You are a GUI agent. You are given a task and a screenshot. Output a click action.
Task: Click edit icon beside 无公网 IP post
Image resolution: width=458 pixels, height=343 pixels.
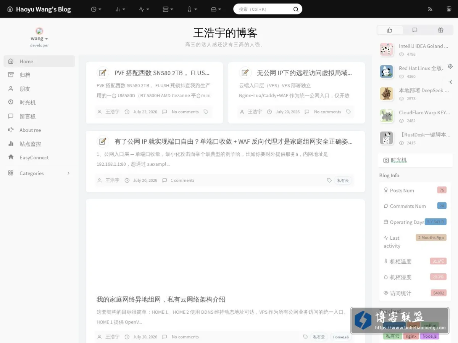[x=245, y=72]
